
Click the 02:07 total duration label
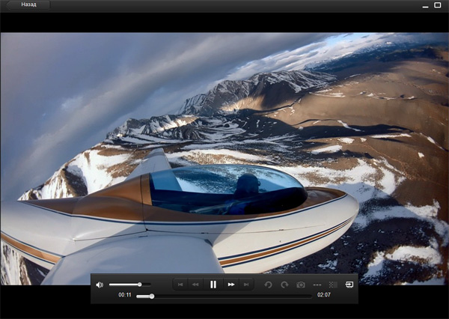coord(324,296)
